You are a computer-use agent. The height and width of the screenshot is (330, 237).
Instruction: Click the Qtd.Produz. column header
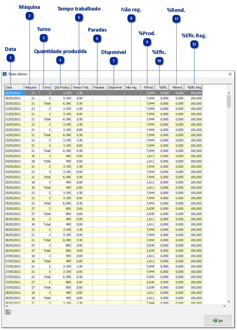pyautogui.click(x=61, y=87)
